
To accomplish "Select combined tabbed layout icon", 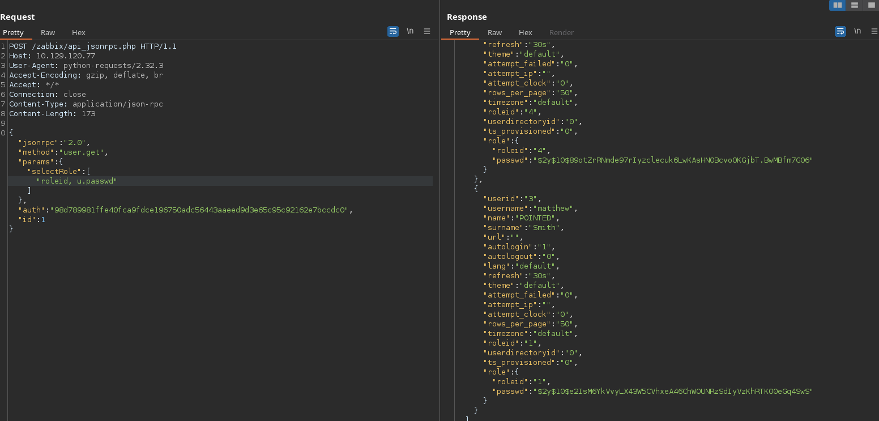I will pos(871,5).
